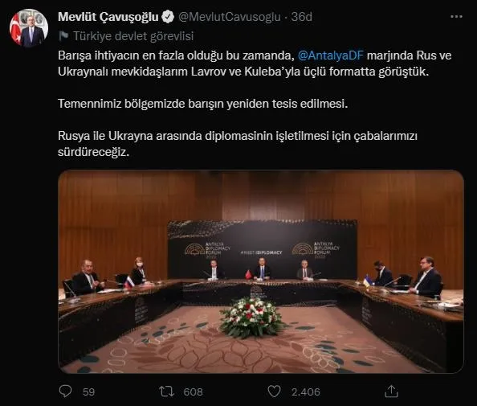Open the 36d timestamp link

click(301, 17)
